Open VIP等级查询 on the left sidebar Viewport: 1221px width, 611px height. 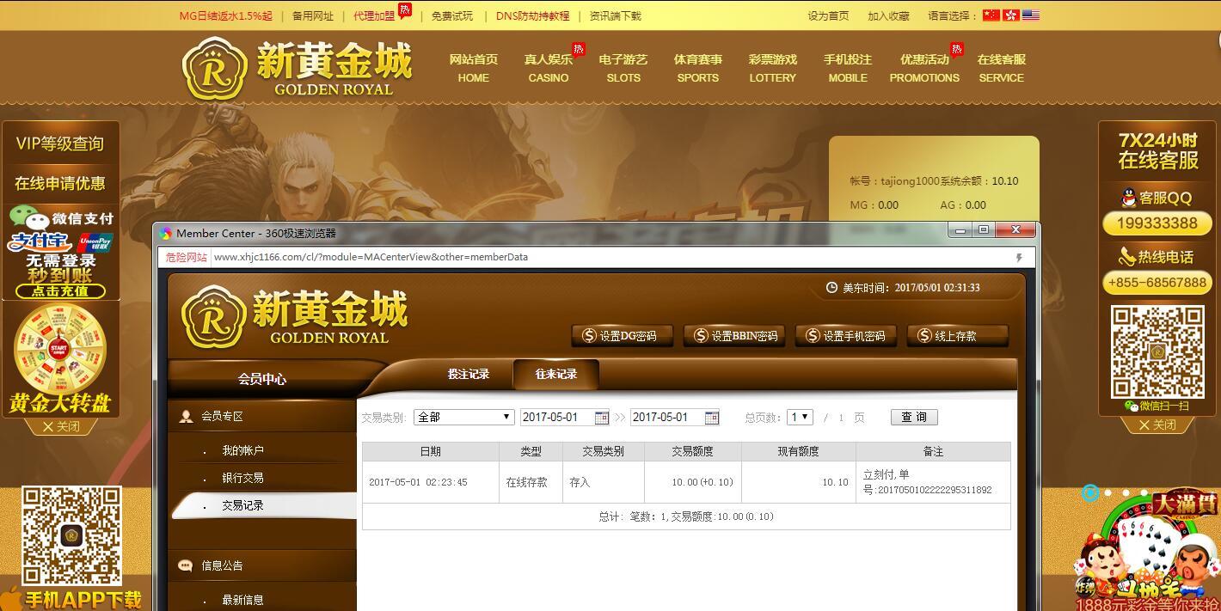click(60, 144)
